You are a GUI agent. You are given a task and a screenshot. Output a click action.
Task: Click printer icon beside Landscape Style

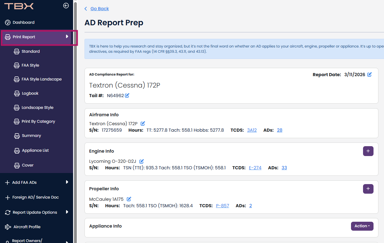point(17,108)
